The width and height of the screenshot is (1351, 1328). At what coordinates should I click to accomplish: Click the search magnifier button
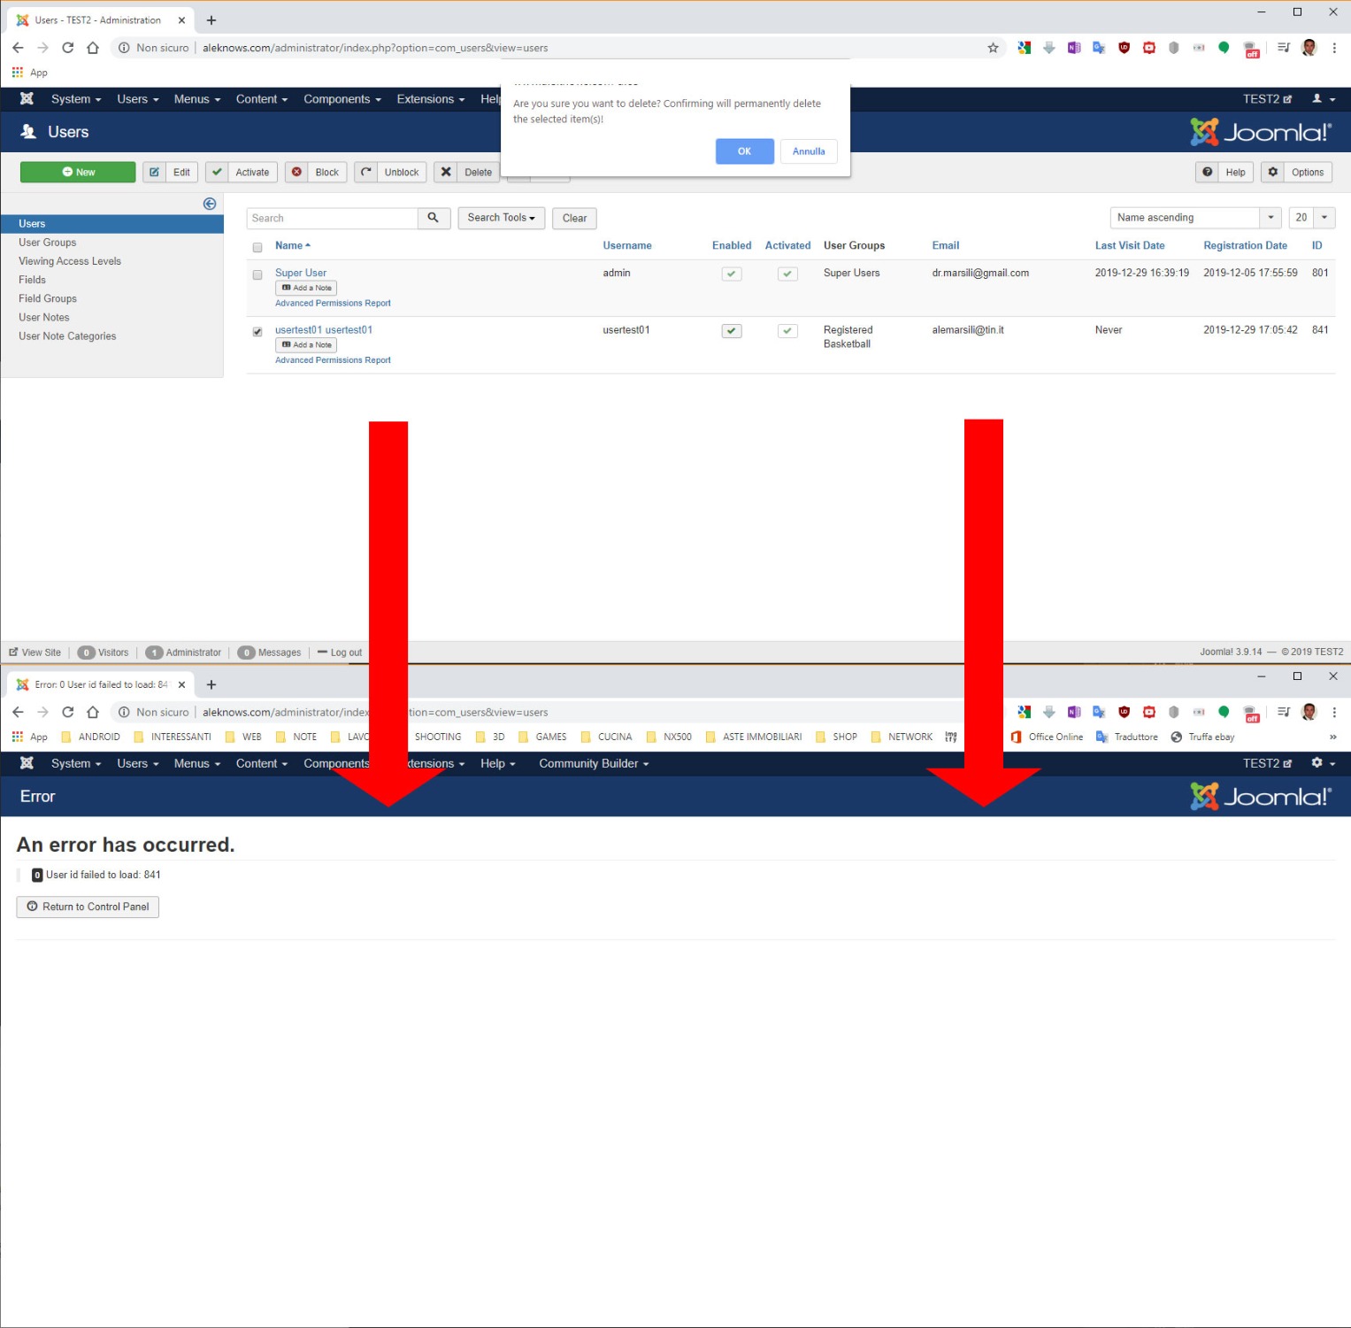[434, 218]
